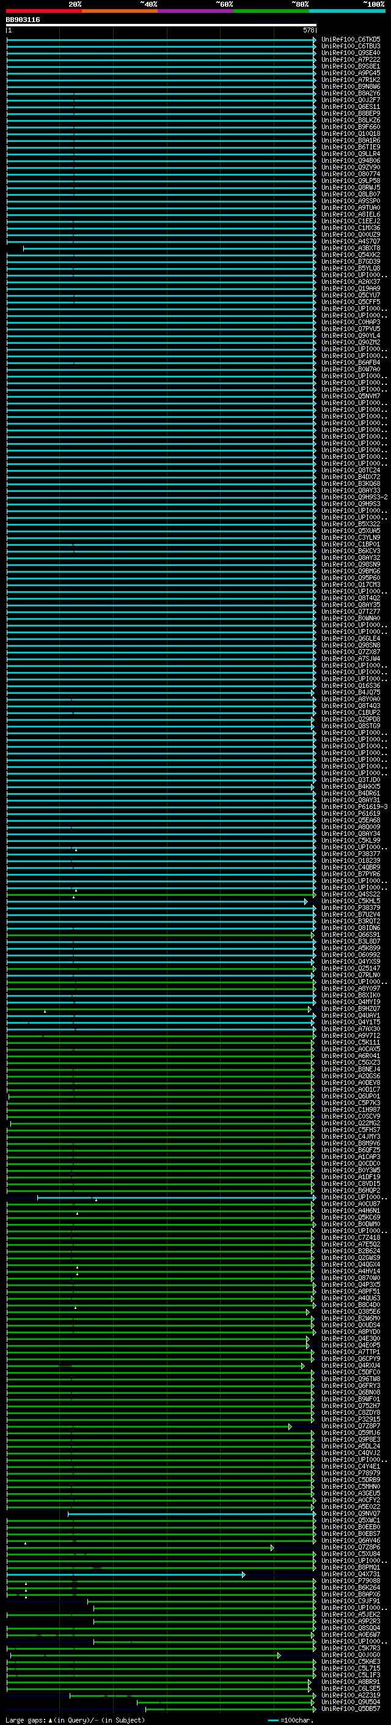The width and height of the screenshot is (391, 1725).
Task: Select UniRef100_C5L715 entry
Action: click(x=351, y=1669)
